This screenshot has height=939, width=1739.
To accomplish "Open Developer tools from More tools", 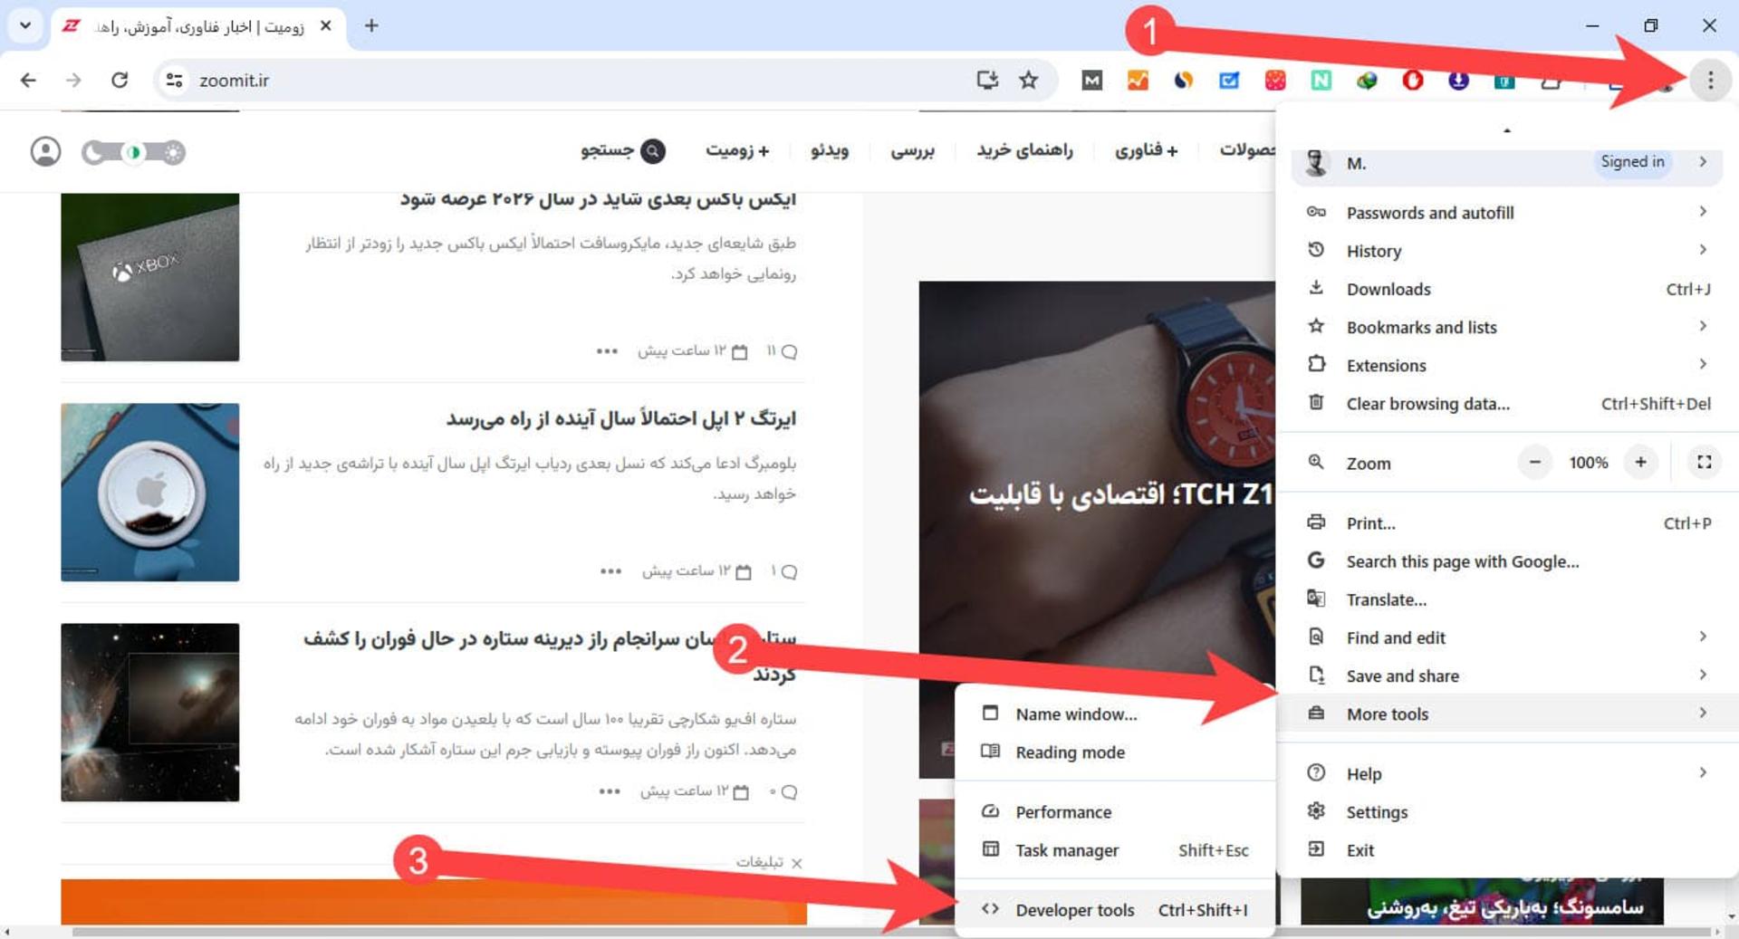I will pos(1114,909).
